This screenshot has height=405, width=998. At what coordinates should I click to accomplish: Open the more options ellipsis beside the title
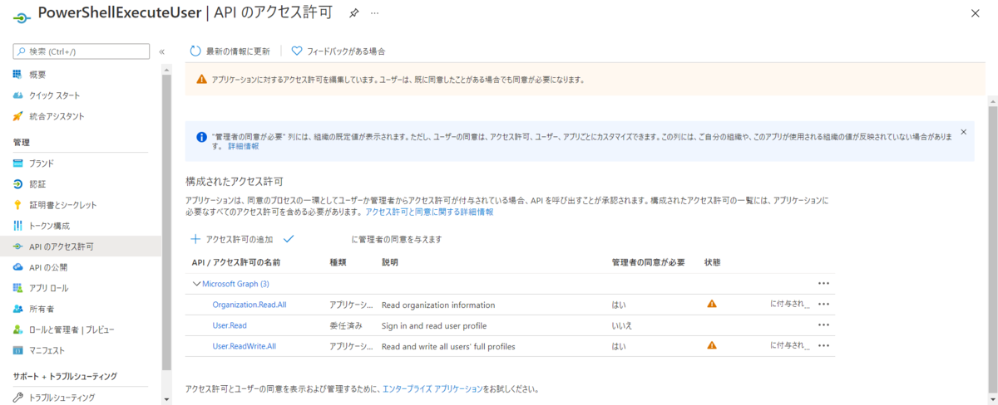coord(374,14)
